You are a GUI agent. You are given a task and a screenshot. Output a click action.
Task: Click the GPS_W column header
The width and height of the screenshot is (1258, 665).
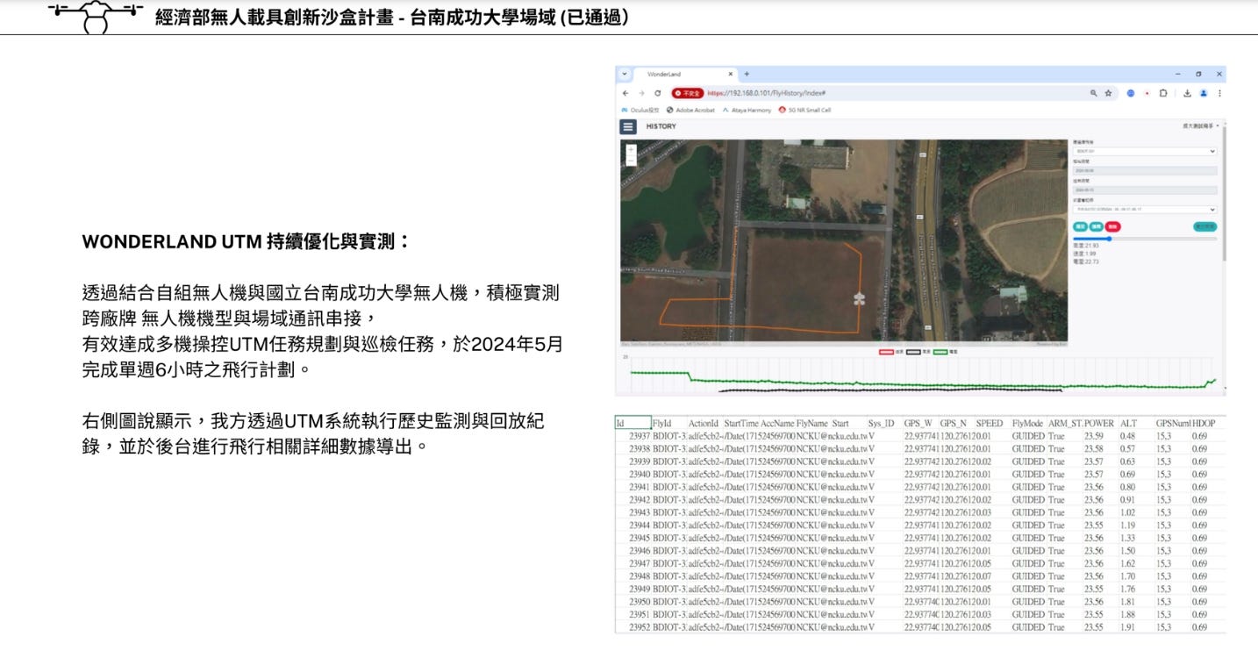point(918,423)
